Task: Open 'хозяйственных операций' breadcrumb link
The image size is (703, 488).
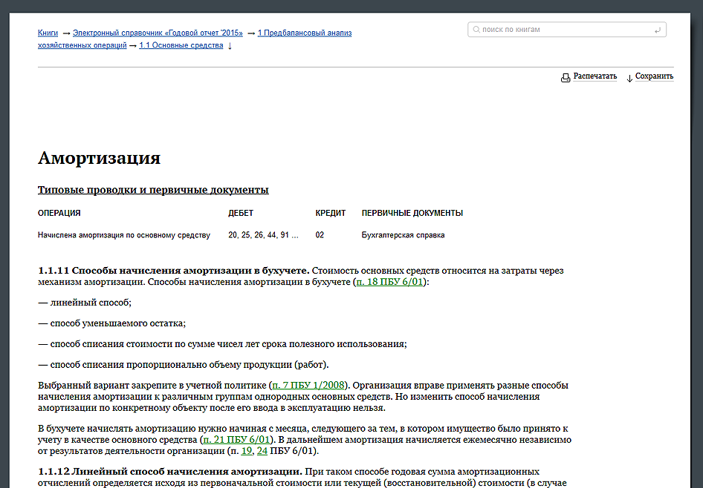Action: [x=82, y=45]
